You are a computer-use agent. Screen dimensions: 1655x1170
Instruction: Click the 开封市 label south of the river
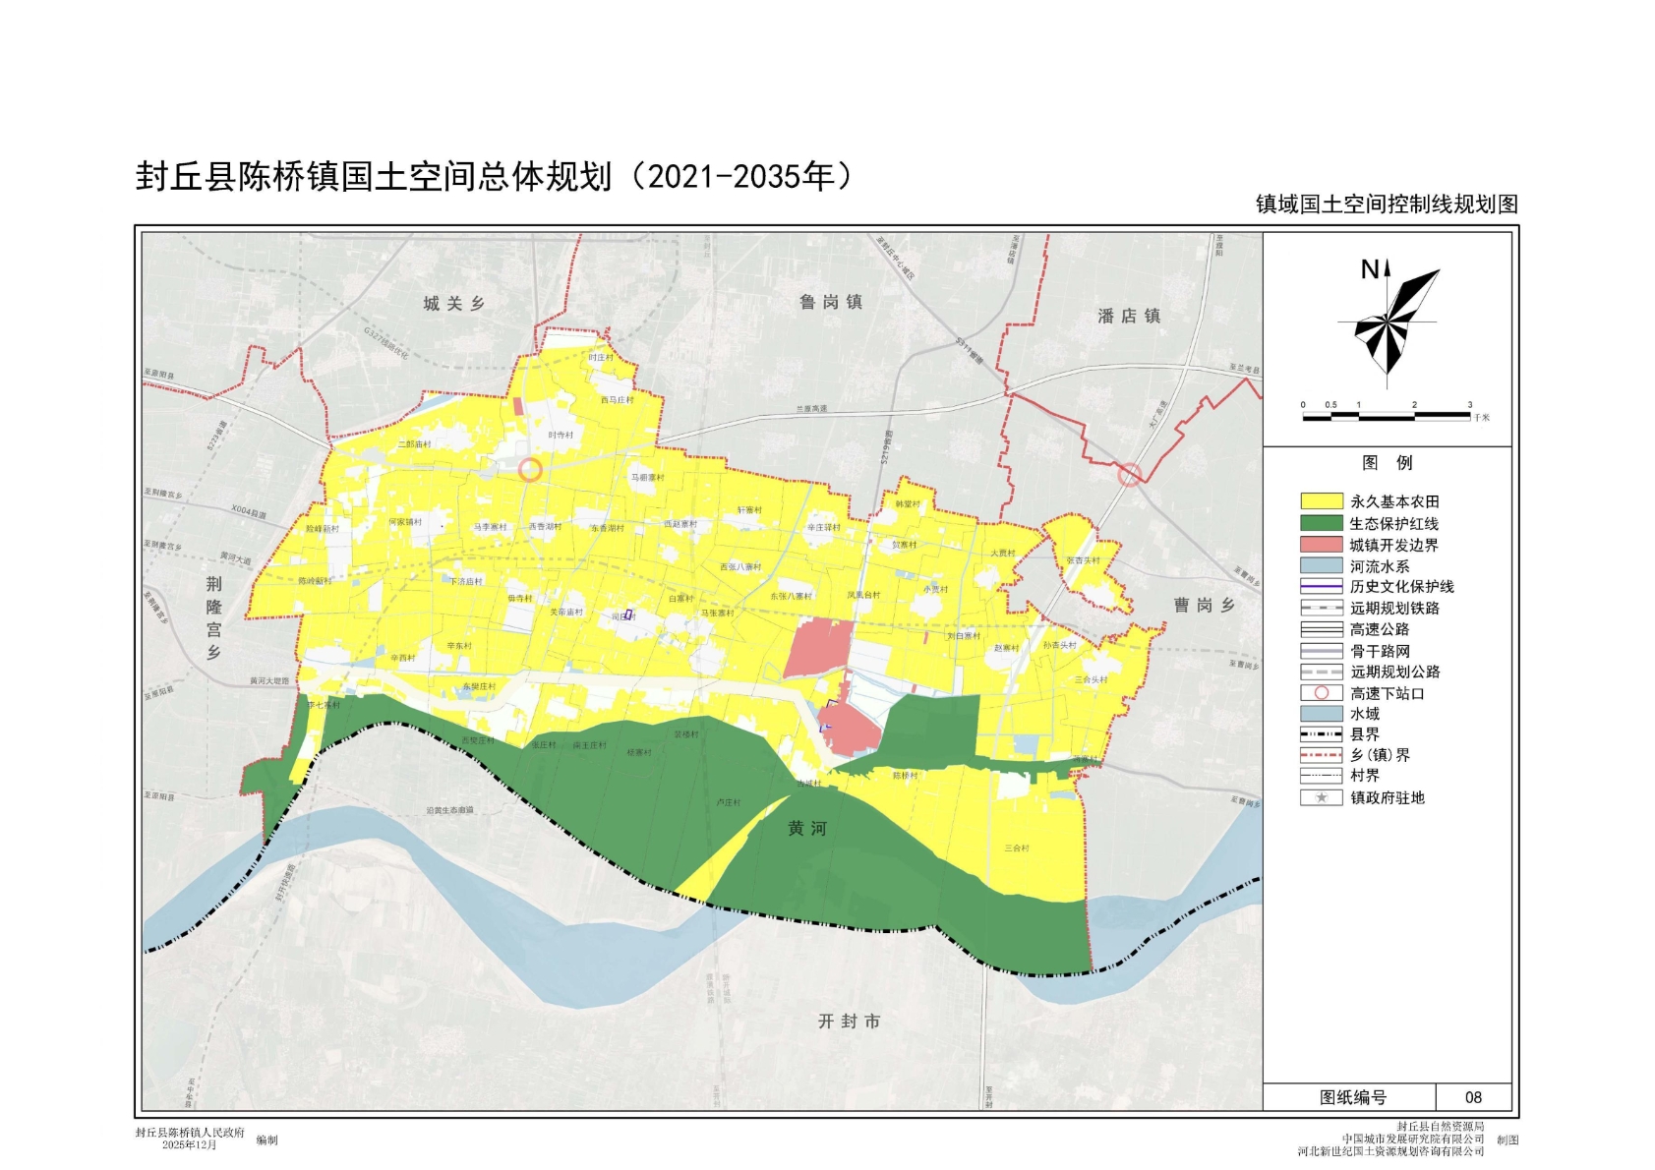tap(849, 1022)
